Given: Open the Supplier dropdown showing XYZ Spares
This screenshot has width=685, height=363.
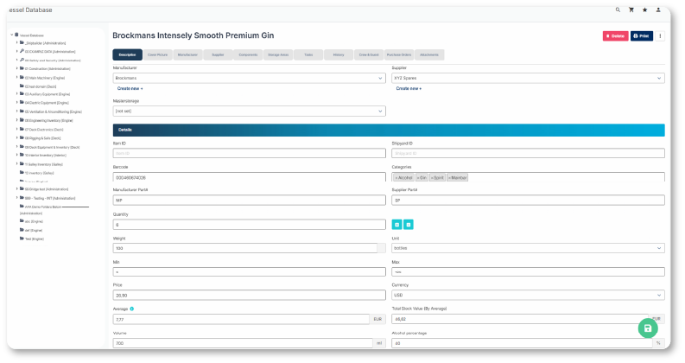Looking at the screenshot, I should pyautogui.click(x=528, y=78).
